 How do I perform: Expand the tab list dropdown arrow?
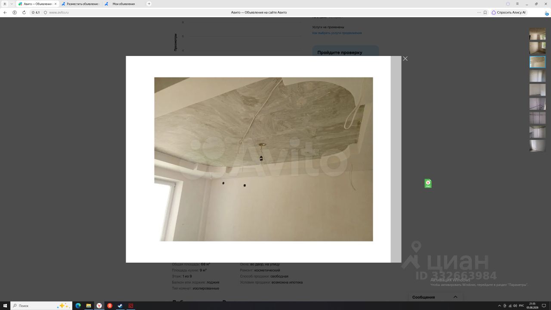click(12, 4)
